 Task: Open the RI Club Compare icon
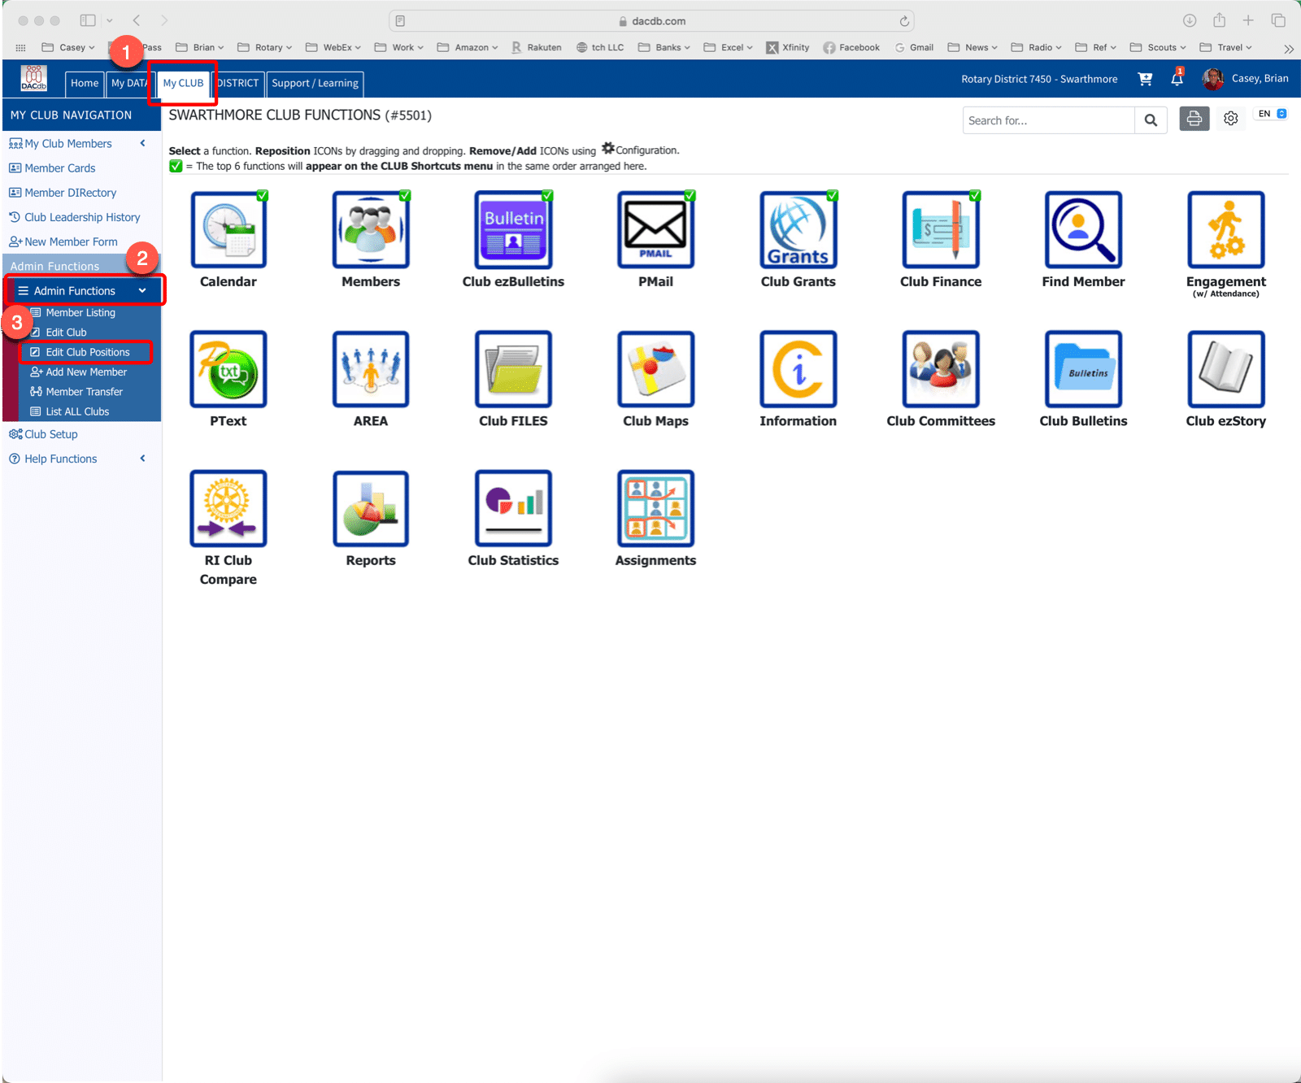(228, 508)
